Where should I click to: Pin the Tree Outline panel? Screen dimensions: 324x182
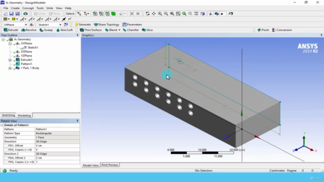point(77,35)
